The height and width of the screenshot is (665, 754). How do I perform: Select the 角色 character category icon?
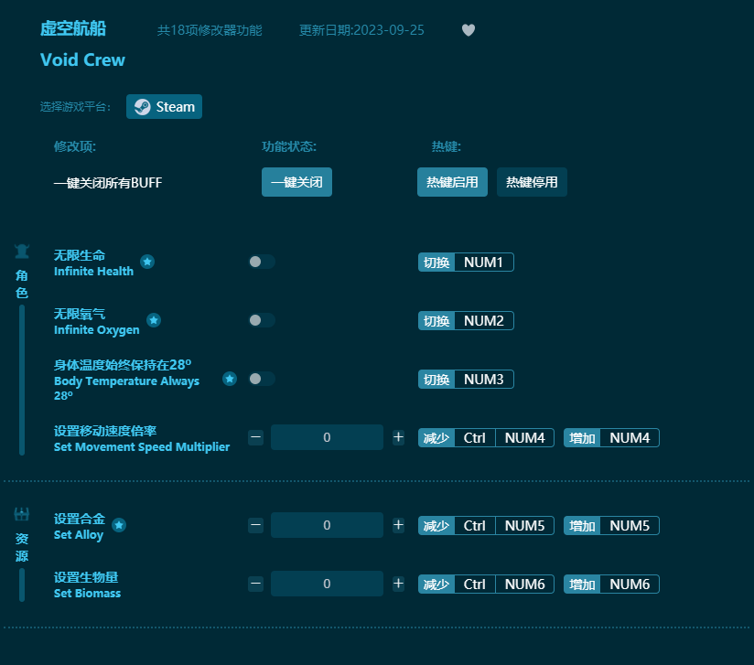pyautogui.click(x=21, y=250)
